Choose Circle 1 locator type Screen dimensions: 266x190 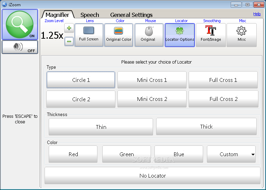click(81, 80)
